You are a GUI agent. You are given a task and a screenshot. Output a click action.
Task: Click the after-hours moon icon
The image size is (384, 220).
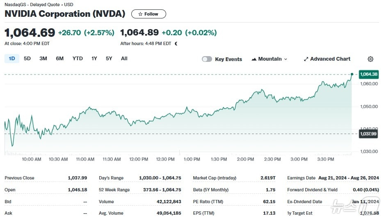coord(176,43)
